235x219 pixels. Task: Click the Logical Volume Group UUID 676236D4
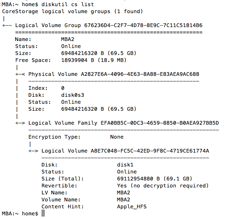click(x=143, y=25)
